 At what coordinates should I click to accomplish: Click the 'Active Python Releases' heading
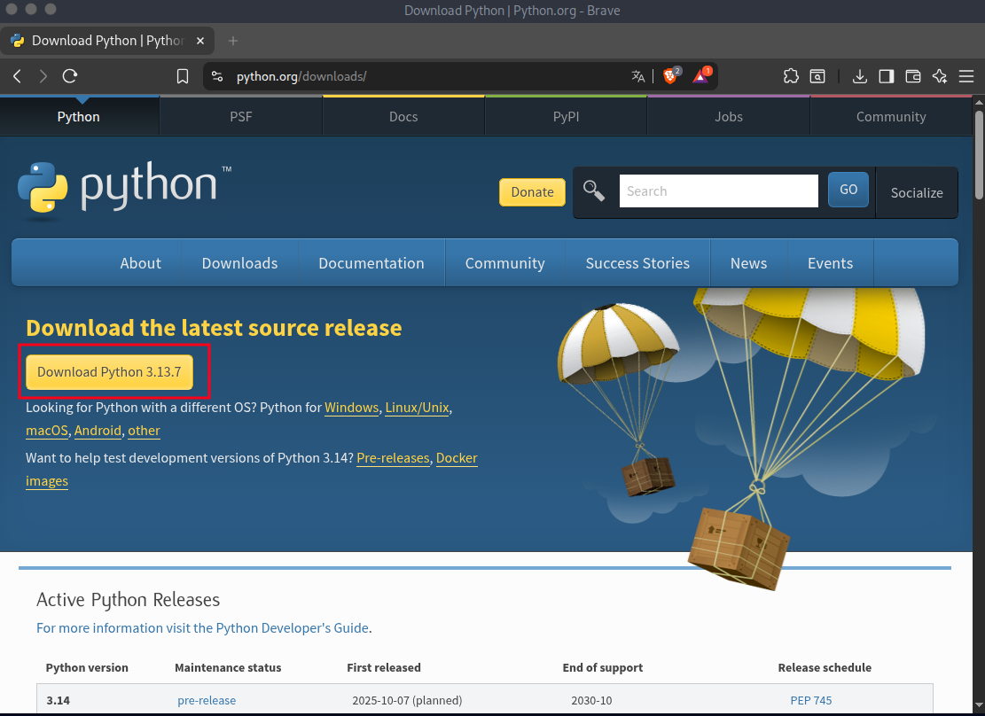(129, 600)
